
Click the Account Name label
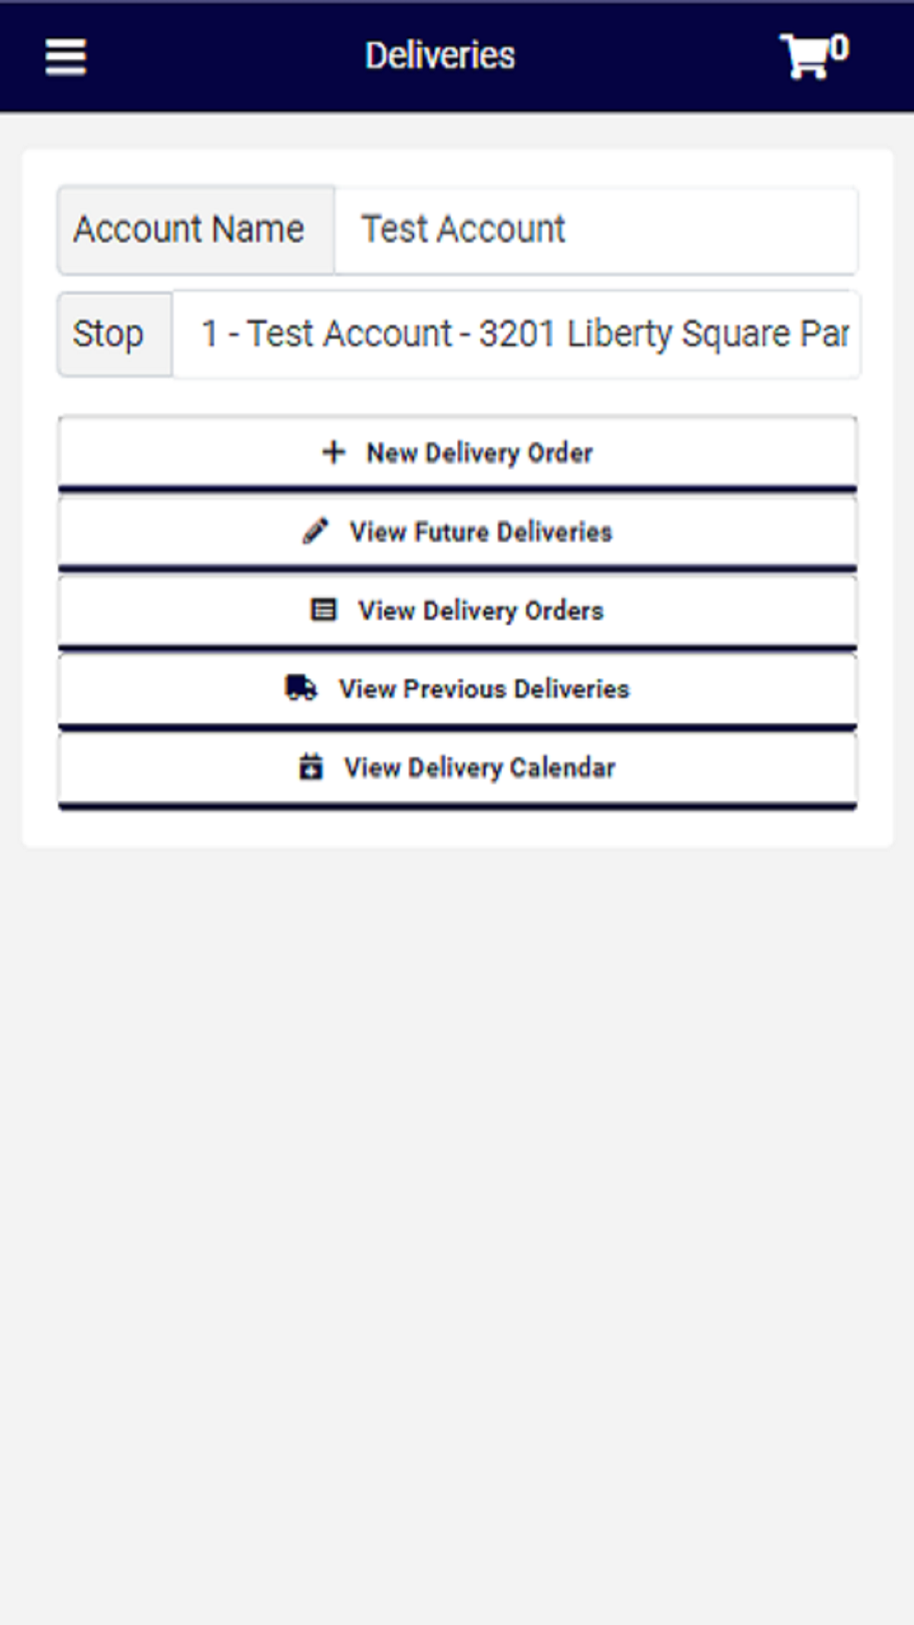(188, 229)
